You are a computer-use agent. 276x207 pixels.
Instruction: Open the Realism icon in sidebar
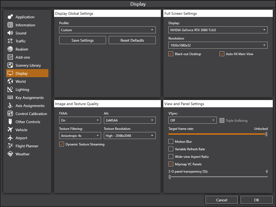[x=10, y=49]
